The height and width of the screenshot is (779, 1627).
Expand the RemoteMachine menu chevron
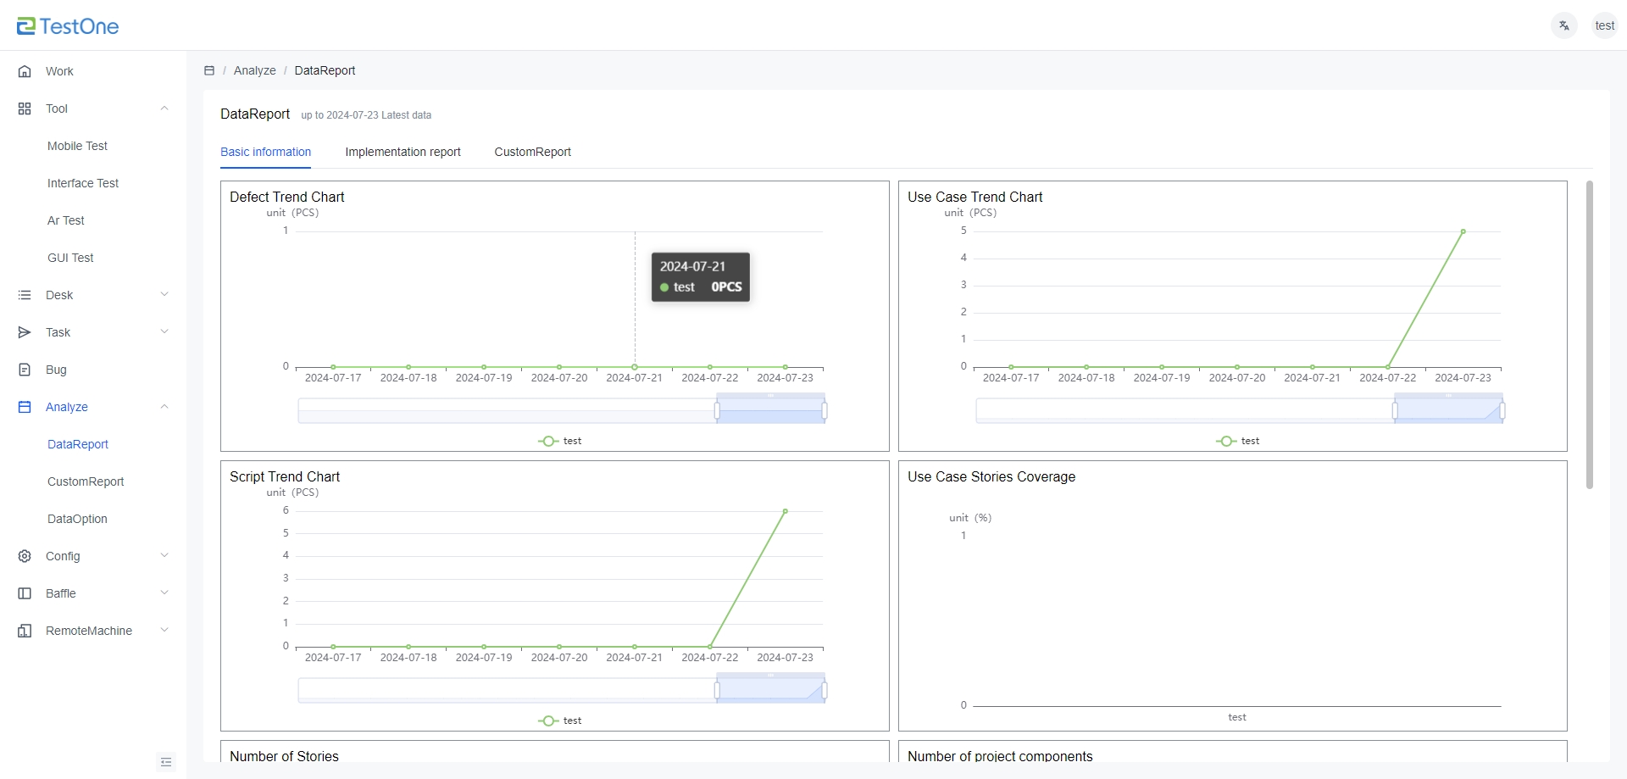pyautogui.click(x=164, y=630)
